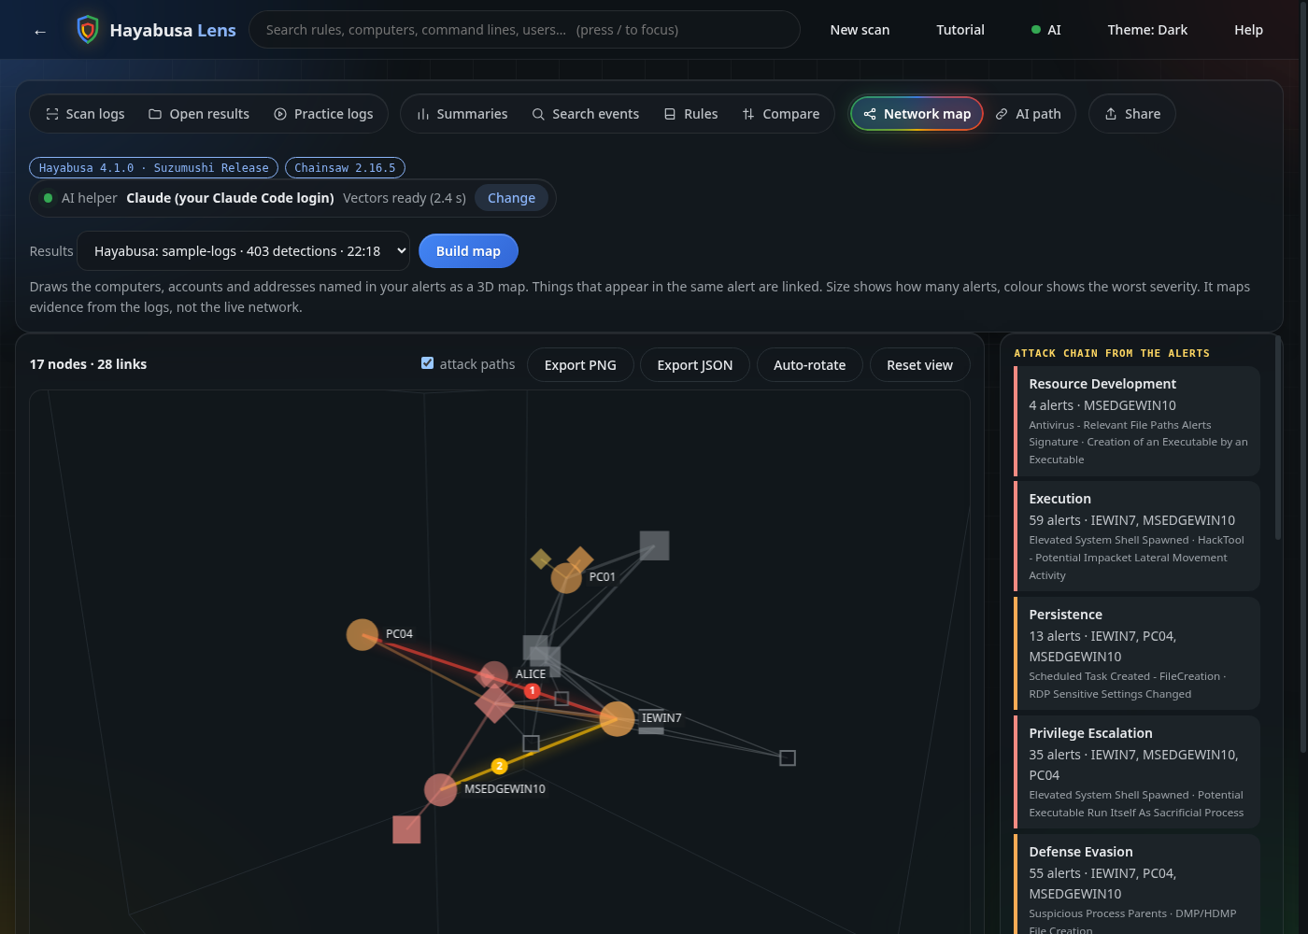Open the Open results tab
Viewport: 1308px width, 934px height.
tap(199, 114)
